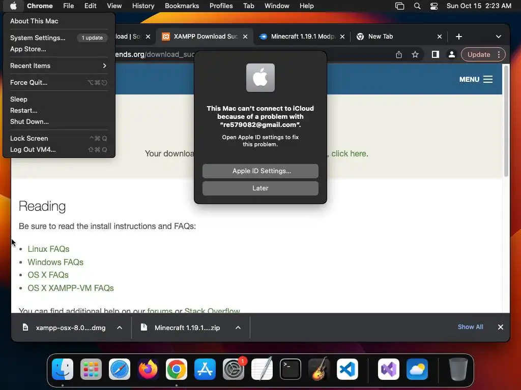
Task: Open the site MENU hamburger
Action: click(x=476, y=79)
